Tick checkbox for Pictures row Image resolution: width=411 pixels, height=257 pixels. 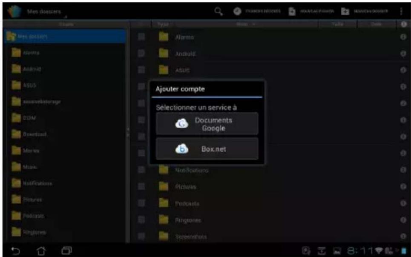[141, 186]
